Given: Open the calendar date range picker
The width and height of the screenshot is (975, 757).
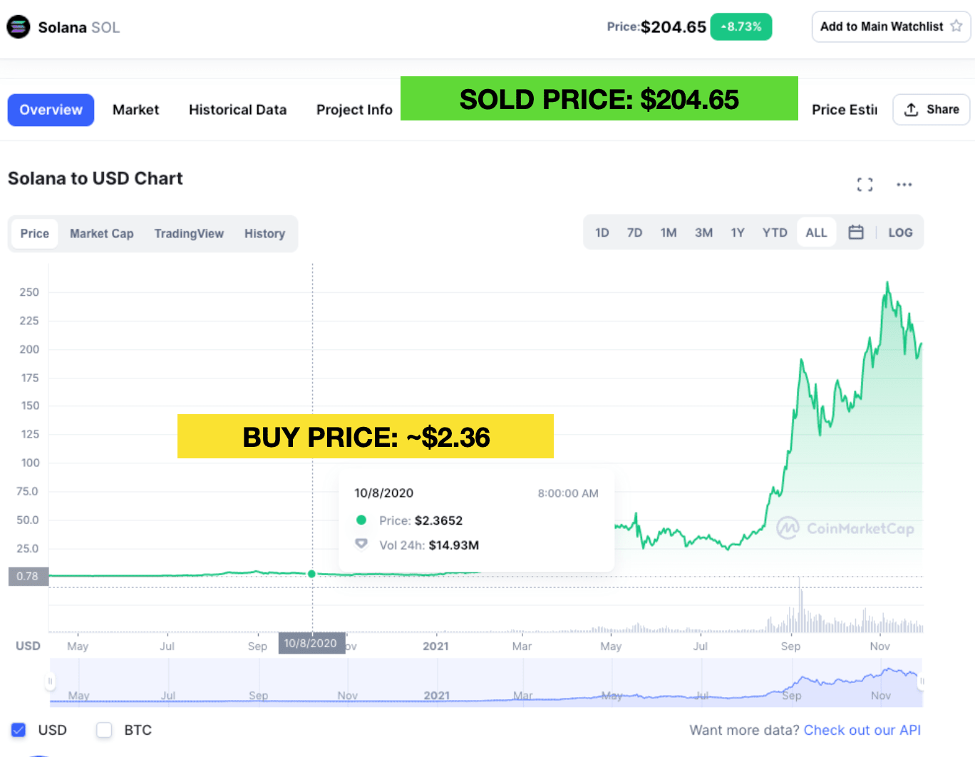Looking at the screenshot, I should click(x=856, y=232).
